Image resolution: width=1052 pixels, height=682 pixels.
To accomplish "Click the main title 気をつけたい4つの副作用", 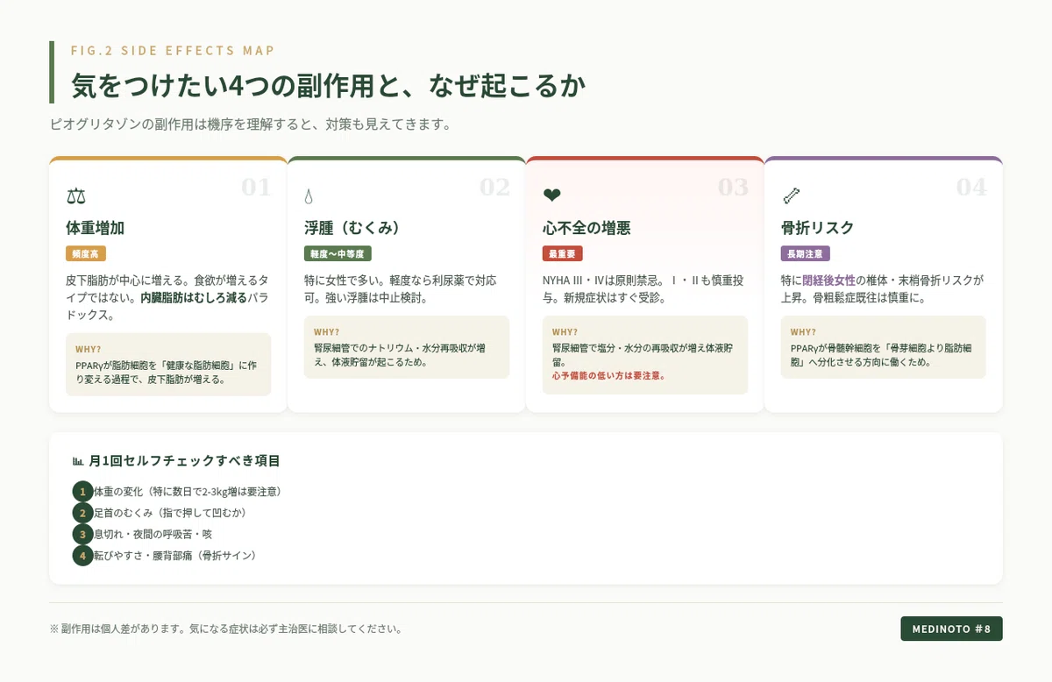I will point(329,86).
